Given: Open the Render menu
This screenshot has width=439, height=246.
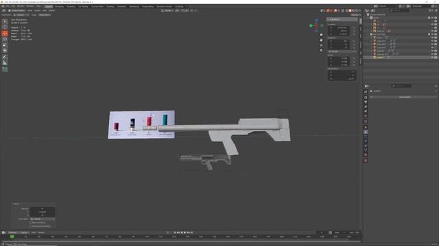Looking at the screenshot, I should (21, 6).
